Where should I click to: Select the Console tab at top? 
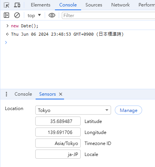tap(68, 5)
